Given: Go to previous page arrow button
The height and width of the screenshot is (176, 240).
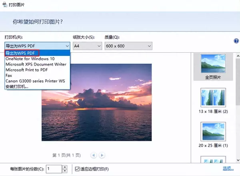Looking at the screenshot, I should 94,155.
